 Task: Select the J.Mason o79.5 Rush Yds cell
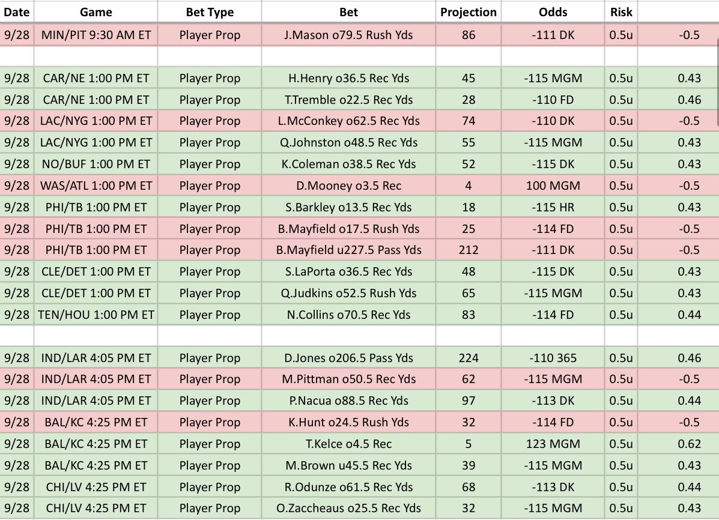coord(348,35)
